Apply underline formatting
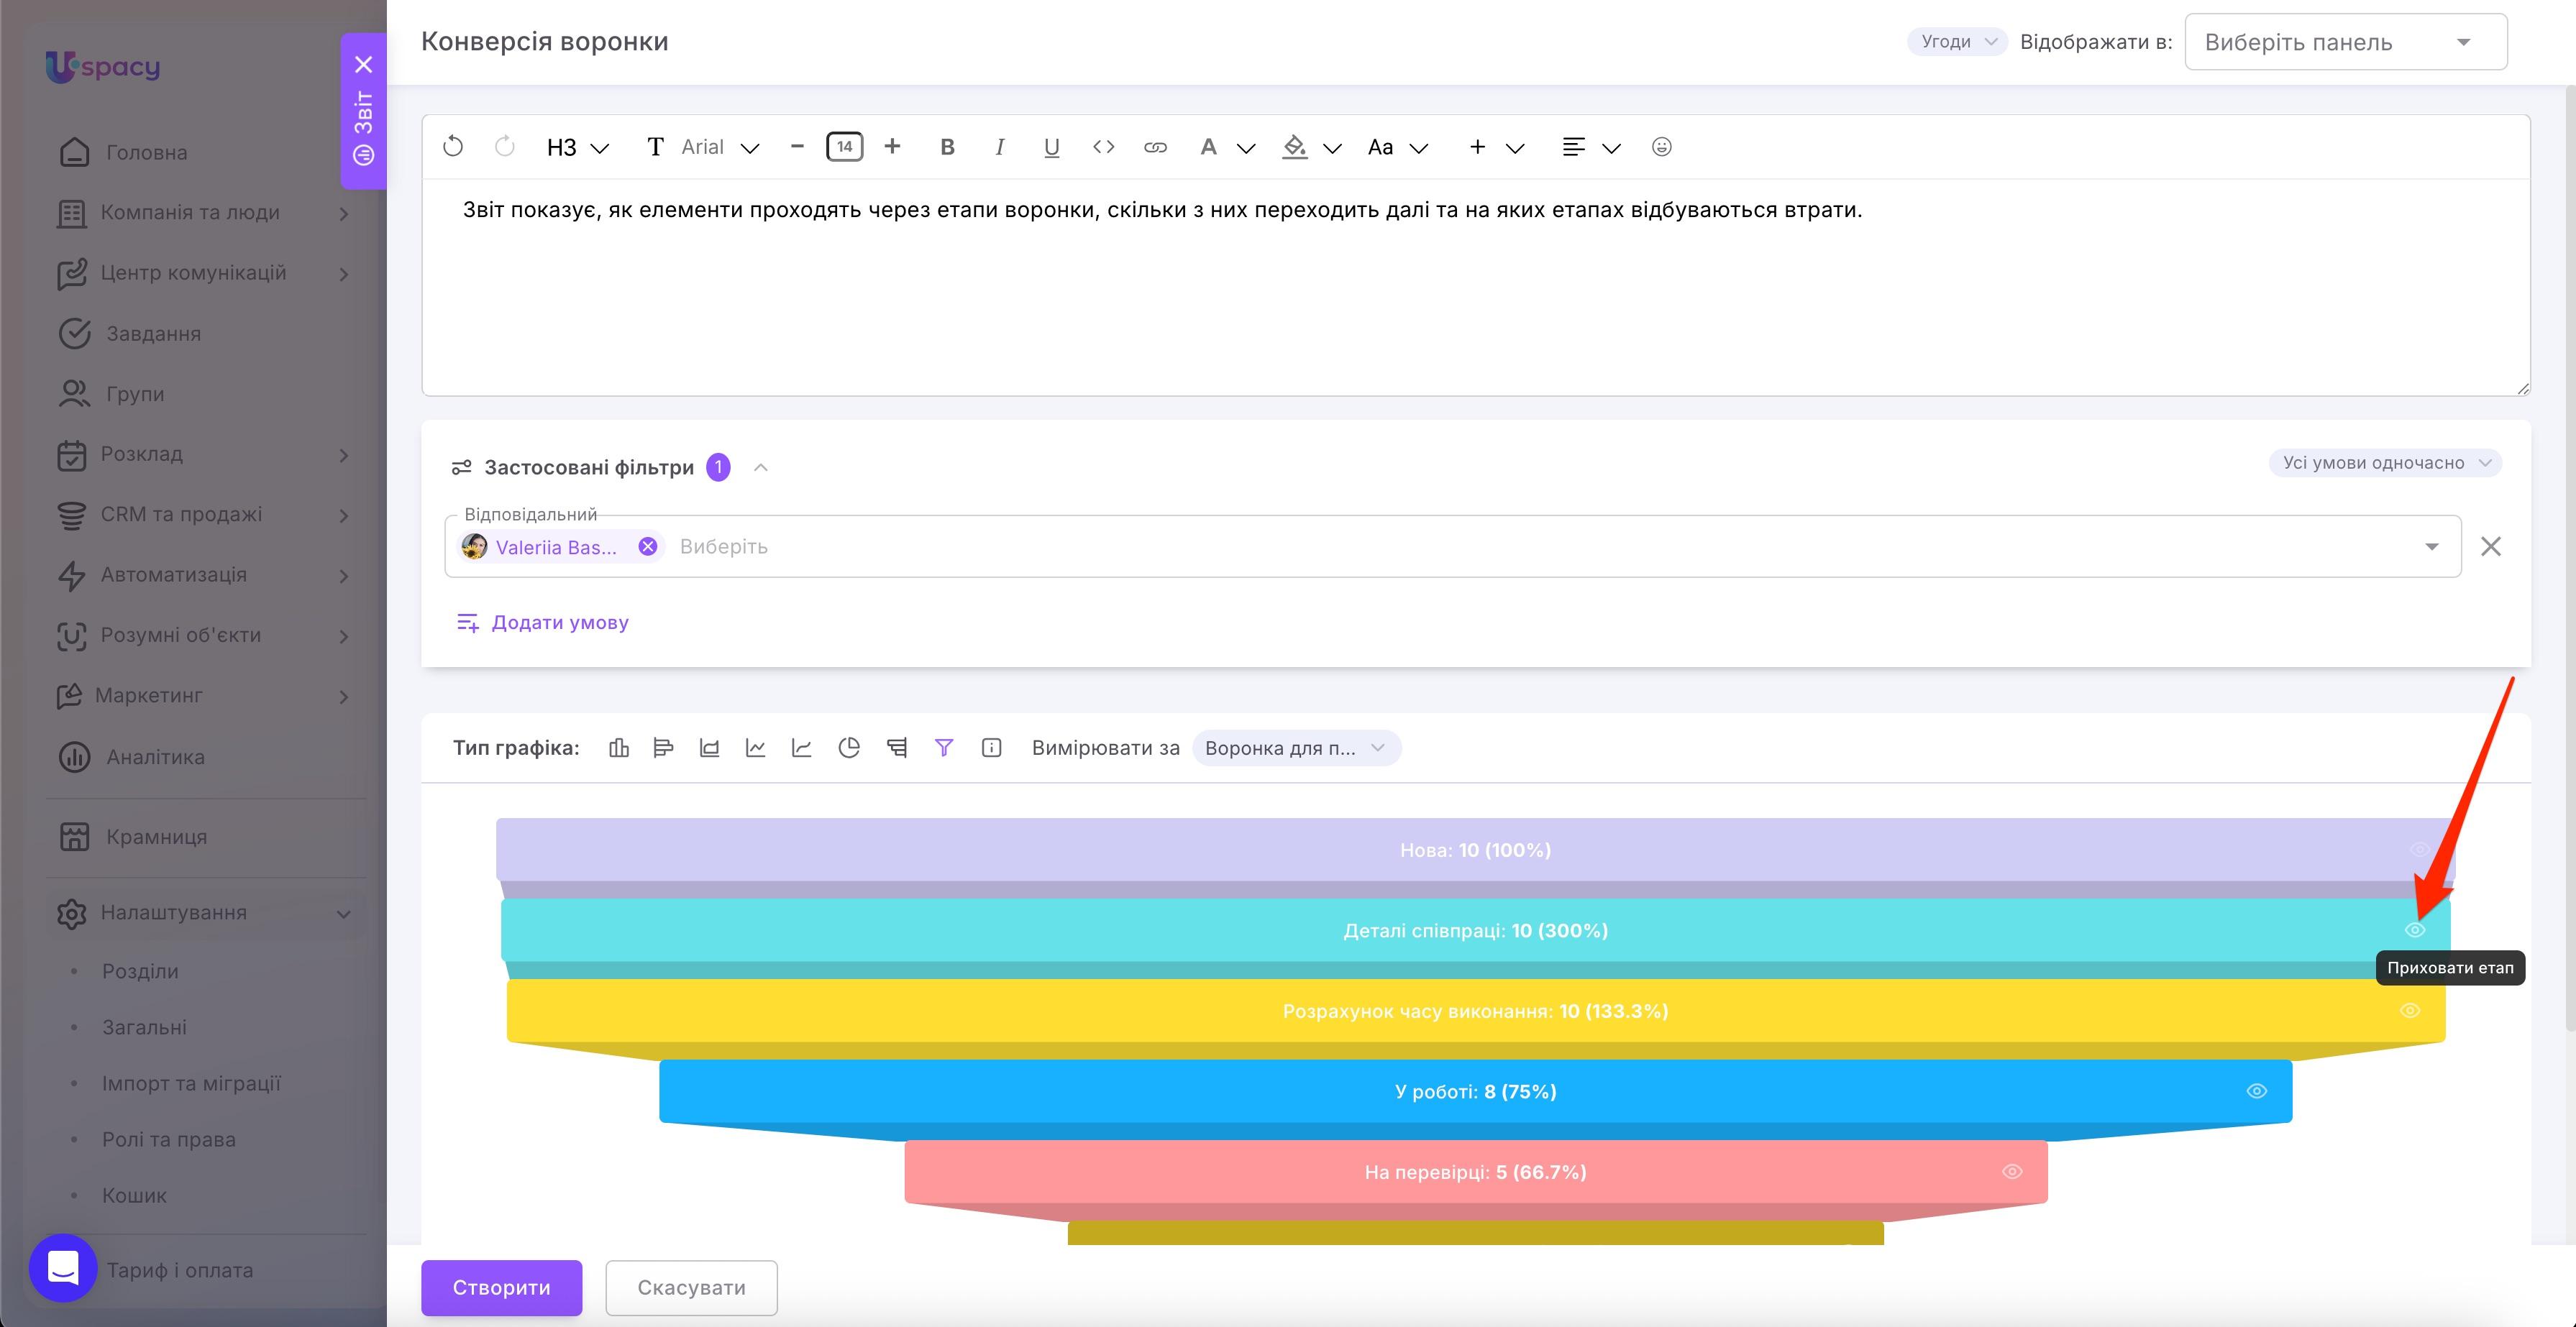 coord(1051,147)
